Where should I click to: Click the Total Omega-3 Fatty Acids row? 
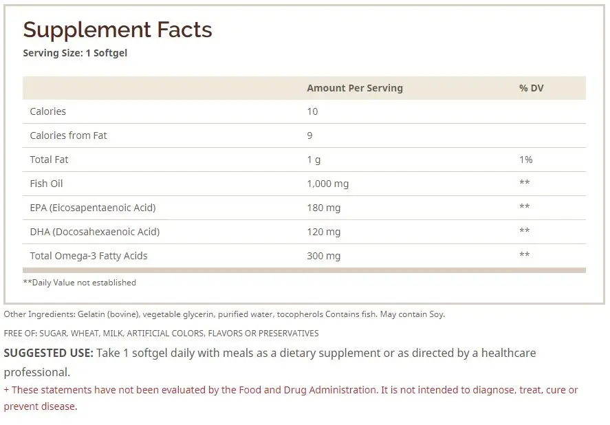[x=304, y=256]
